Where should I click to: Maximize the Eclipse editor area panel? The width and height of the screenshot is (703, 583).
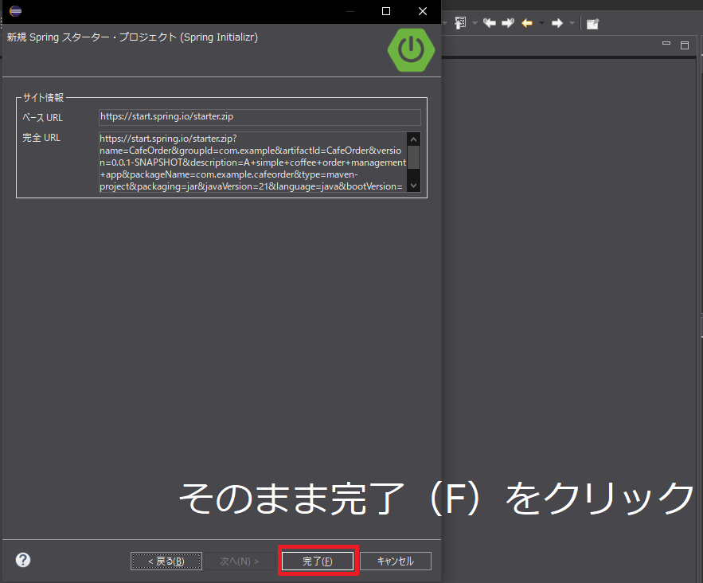(685, 45)
